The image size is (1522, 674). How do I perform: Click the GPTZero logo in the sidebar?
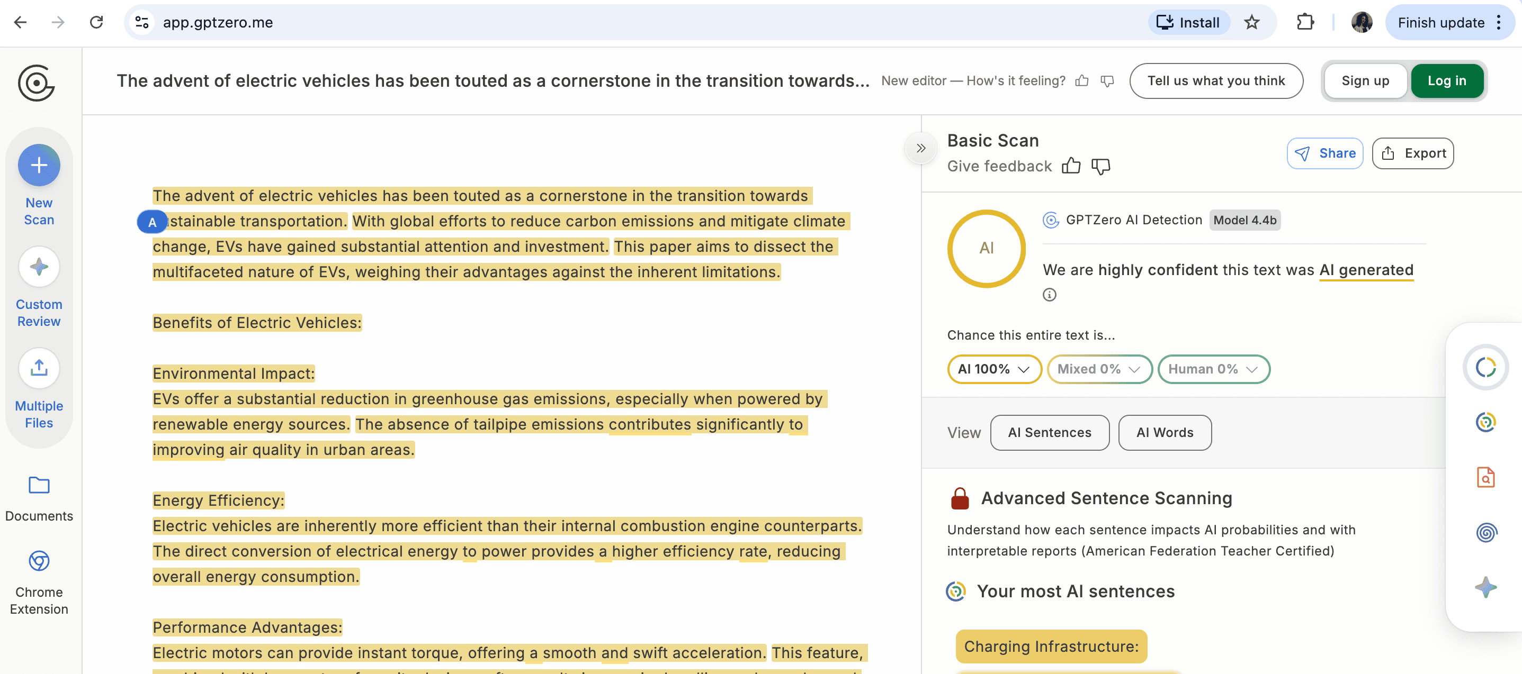point(36,83)
